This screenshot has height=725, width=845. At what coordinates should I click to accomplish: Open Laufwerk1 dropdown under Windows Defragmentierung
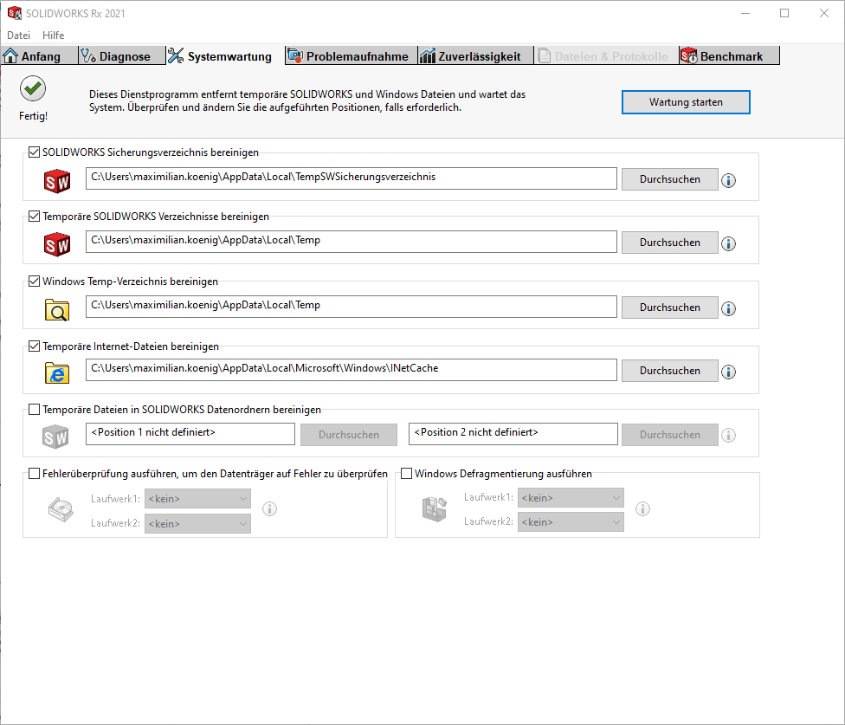coord(570,498)
